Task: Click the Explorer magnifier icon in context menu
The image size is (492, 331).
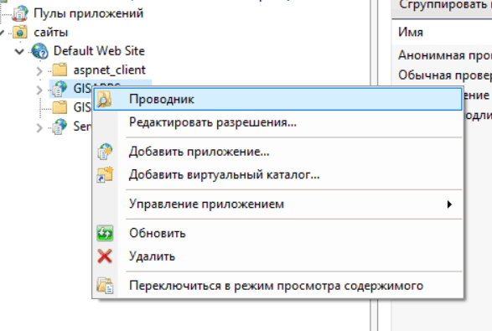Action: pos(105,99)
